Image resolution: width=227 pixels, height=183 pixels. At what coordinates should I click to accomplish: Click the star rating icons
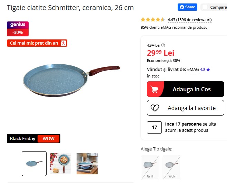[x=153, y=19]
